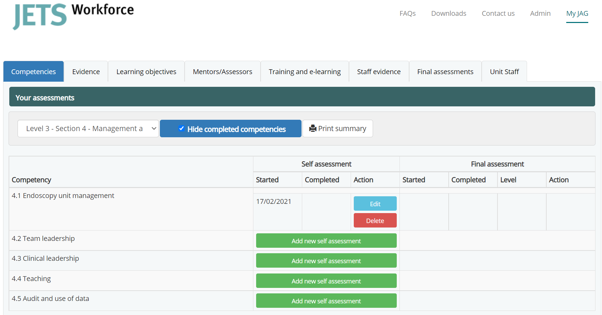Go to the Downloads page
The width and height of the screenshot is (602, 315).
[x=449, y=13]
